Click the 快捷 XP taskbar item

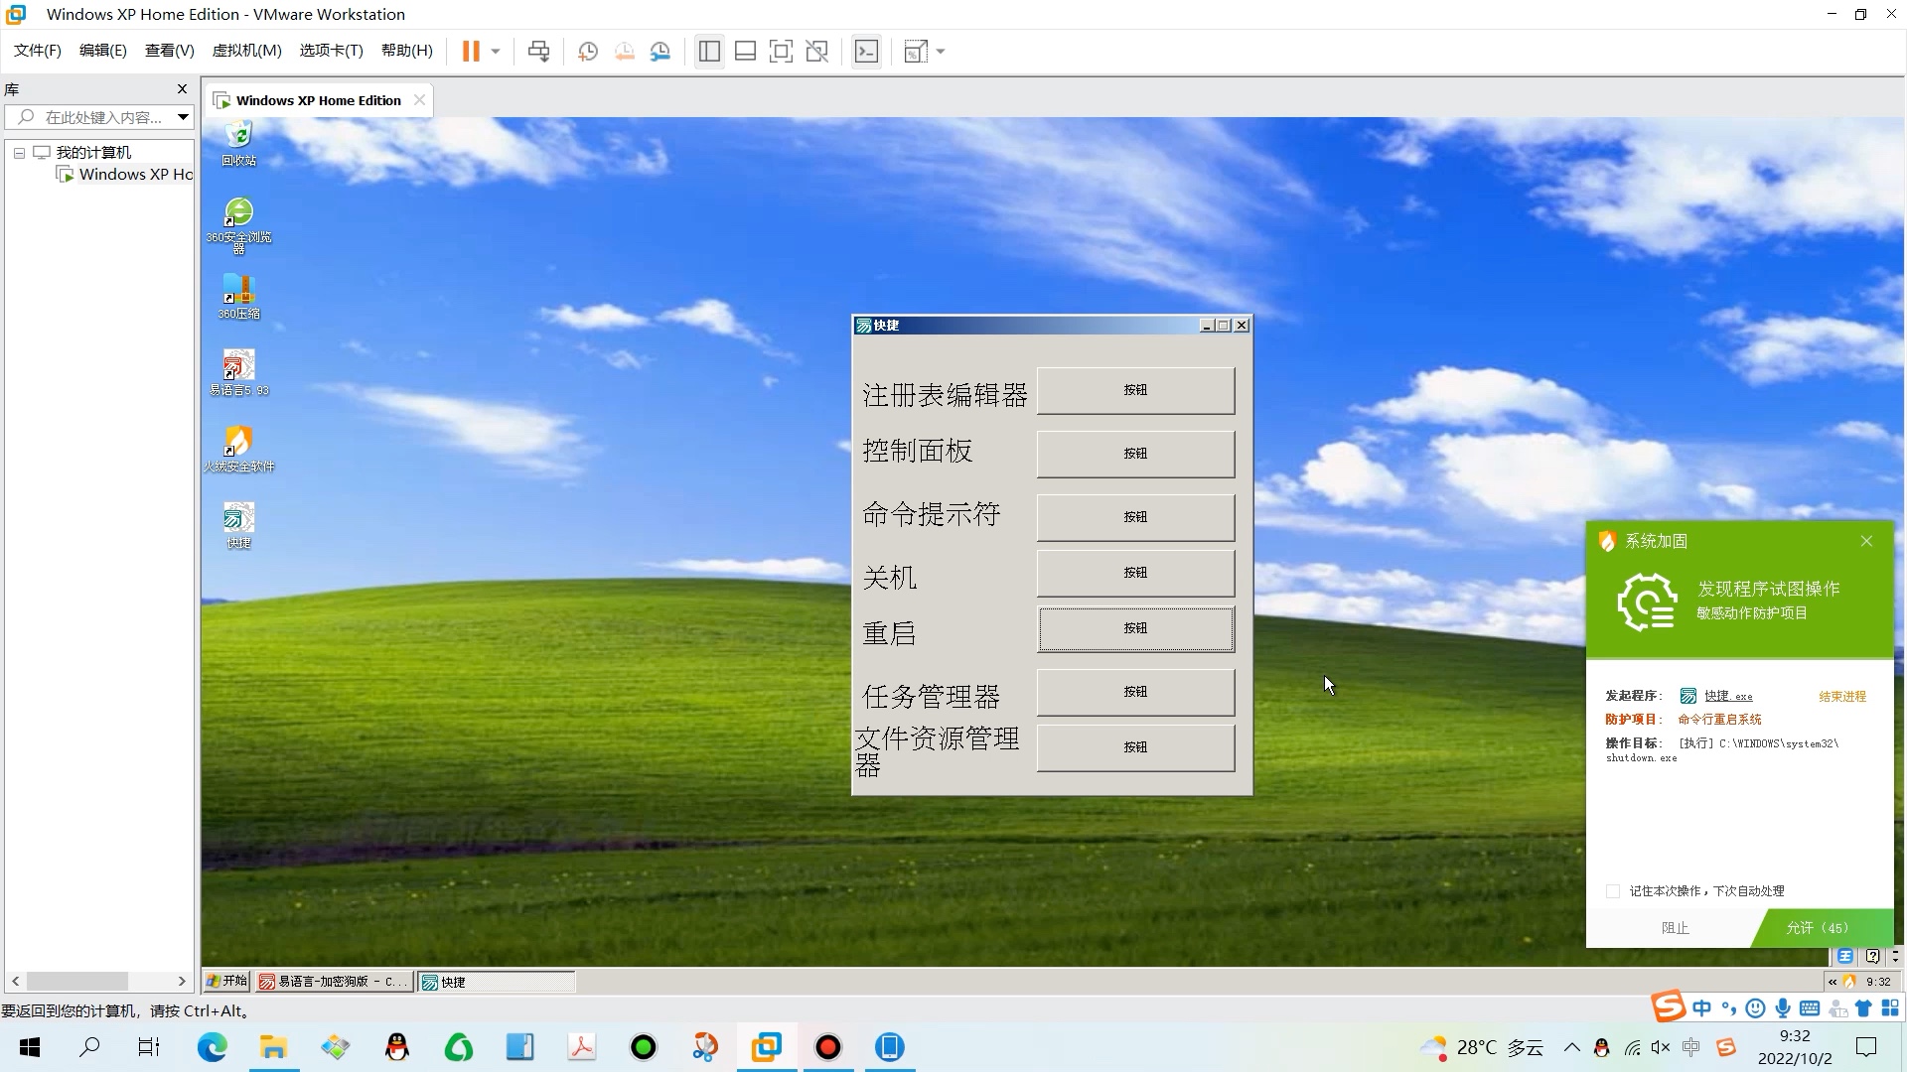(x=497, y=982)
